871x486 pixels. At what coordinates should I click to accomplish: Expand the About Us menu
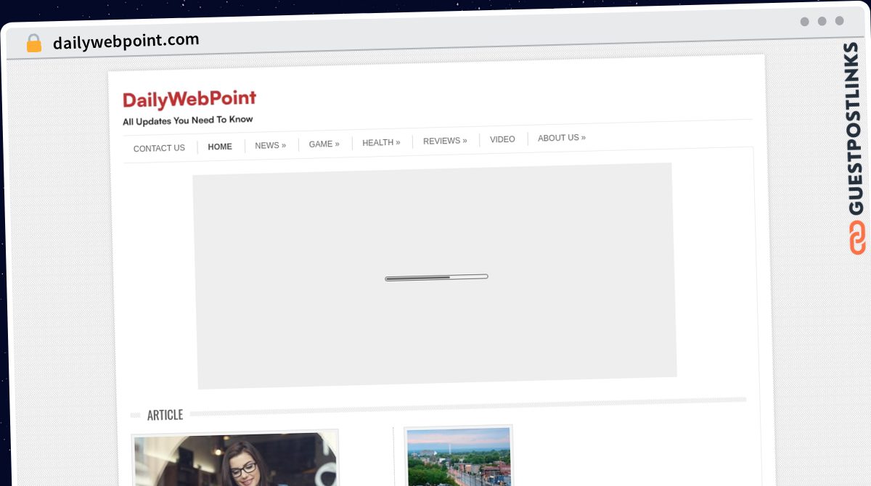coord(561,138)
